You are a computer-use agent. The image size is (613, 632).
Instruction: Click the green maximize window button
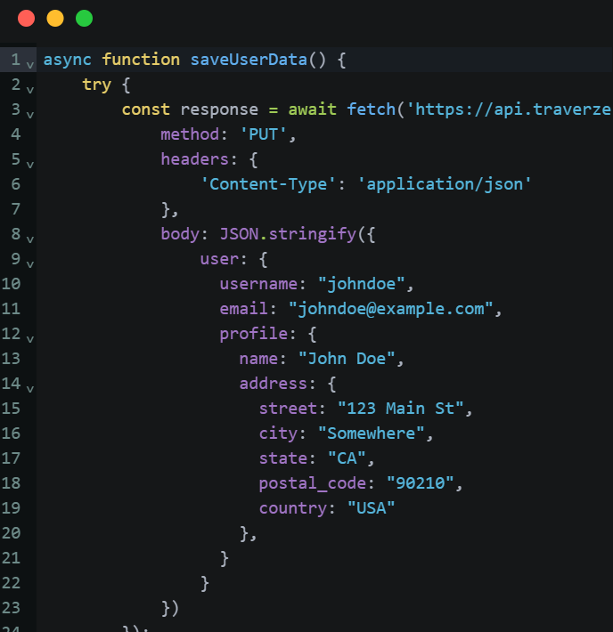point(84,19)
